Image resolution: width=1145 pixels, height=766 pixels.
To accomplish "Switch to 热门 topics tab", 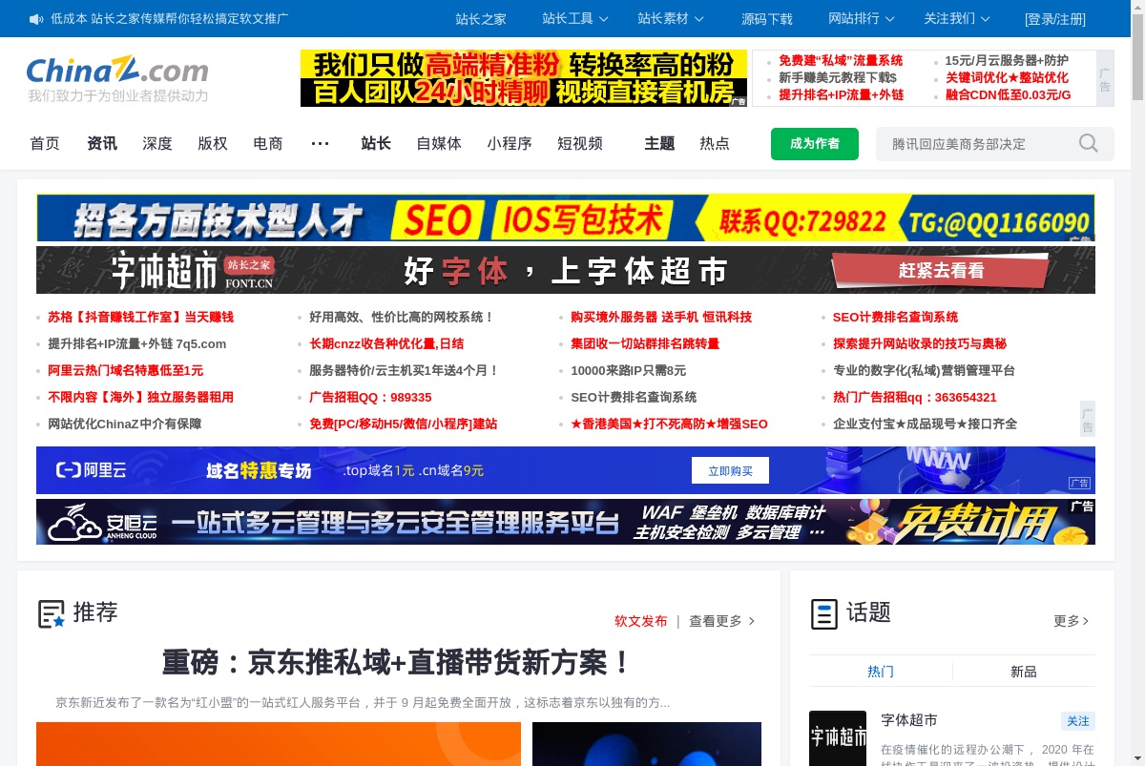I will [881, 672].
